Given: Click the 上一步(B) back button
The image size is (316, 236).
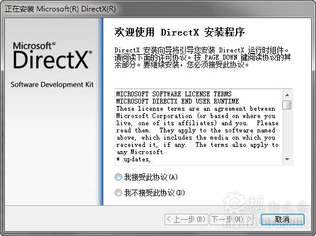Looking at the screenshot, I should (186, 219).
